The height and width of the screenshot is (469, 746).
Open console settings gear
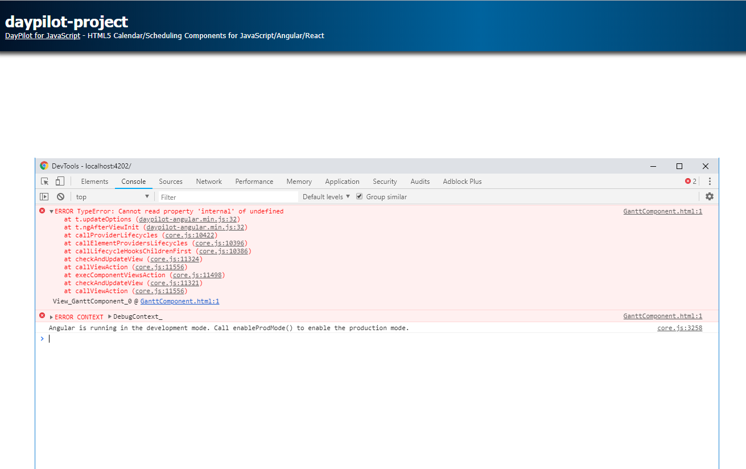point(709,196)
